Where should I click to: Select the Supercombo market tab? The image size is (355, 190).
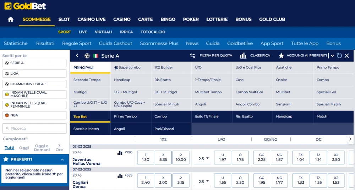131,67
